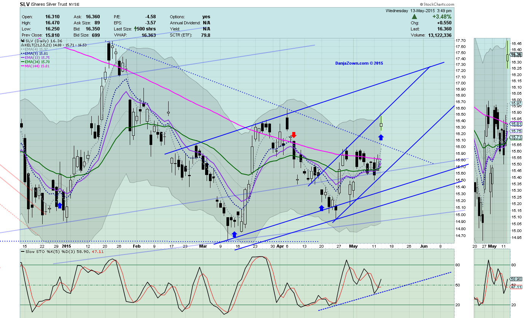
Task: Click the VWAP value 16.363
Action: coord(148,35)
